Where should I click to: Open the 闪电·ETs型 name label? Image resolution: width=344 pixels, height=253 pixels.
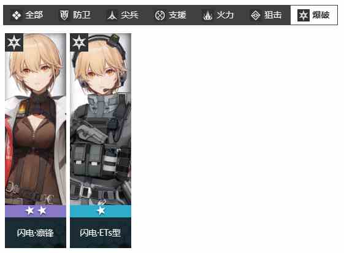point(101,233)
